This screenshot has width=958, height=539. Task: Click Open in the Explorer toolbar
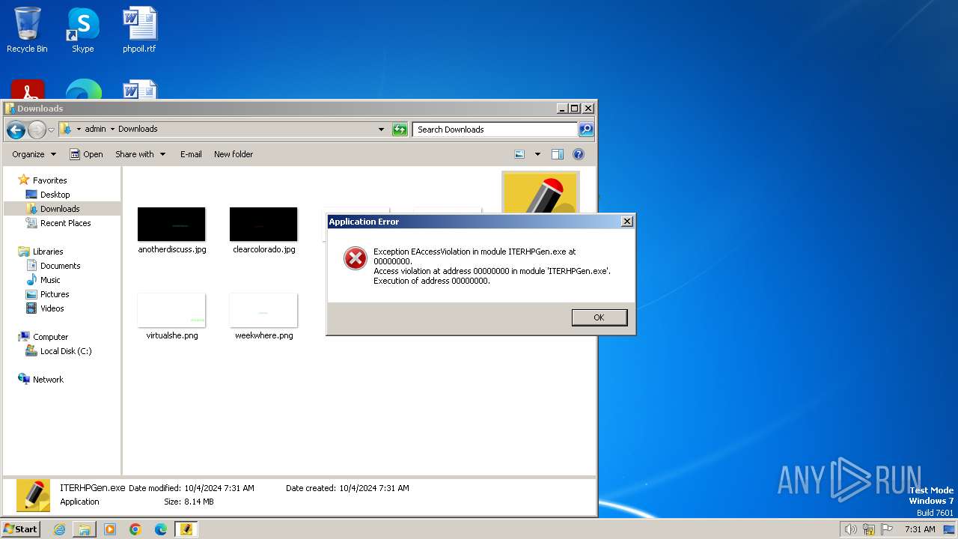click(x=86, y=154)
